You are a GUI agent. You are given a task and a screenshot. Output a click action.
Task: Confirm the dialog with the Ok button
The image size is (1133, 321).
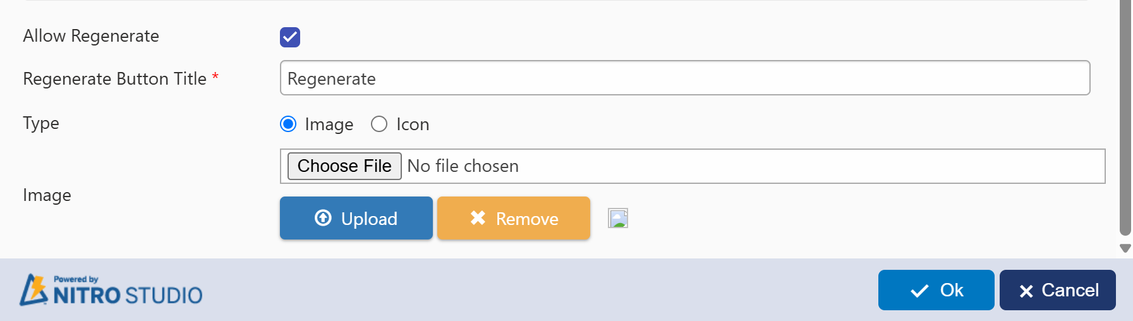click(936, 290)
